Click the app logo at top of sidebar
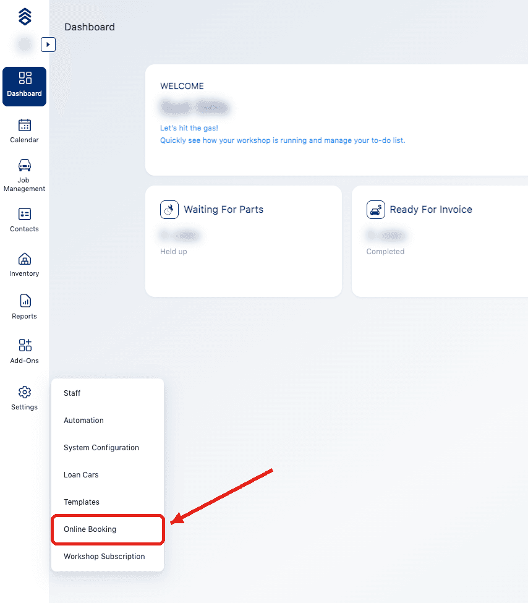This screenshot has width=528, height=603. click(25, 17)
